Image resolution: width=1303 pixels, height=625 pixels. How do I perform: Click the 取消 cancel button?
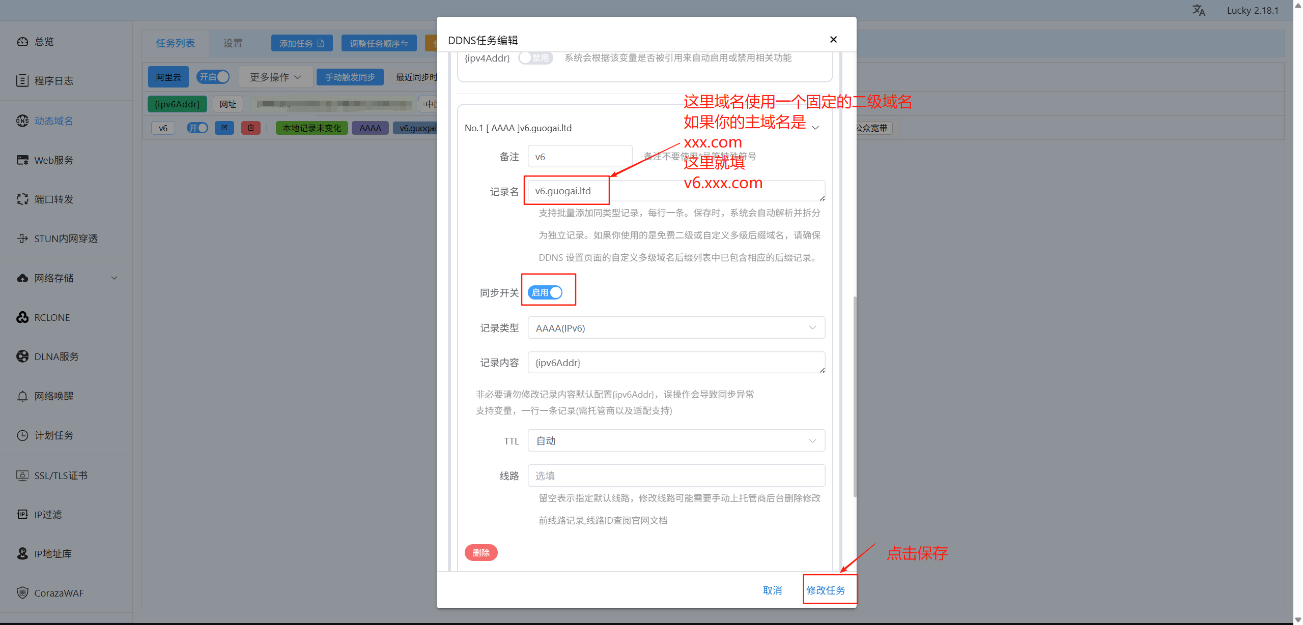click(772, 590)
